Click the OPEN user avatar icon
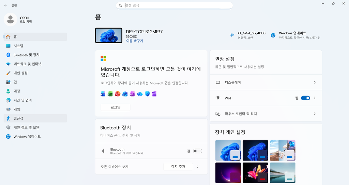 pyautogui.click(x=11, y=19)
